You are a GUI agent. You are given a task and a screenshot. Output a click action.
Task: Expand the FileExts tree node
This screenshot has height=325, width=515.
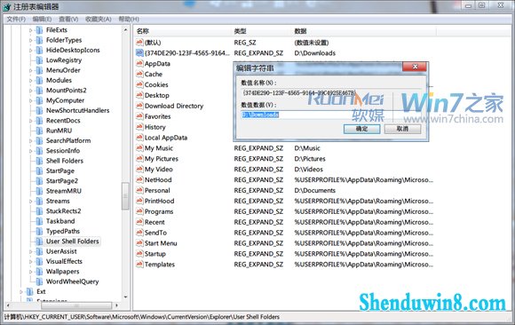click(30, 30)
